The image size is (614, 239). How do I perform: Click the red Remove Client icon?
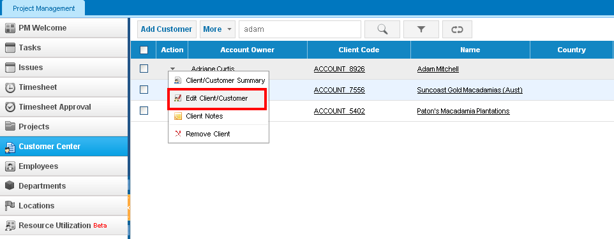[x=178, y=134]
